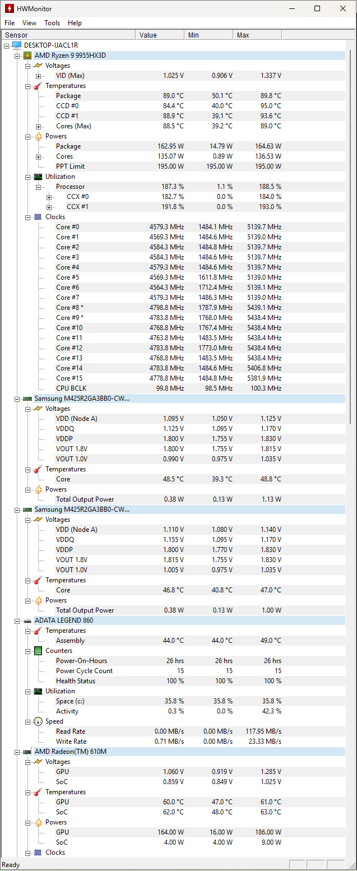Click the Speed gauge icon under ADATA LEGEND
Viewport: 357px width, 871px height.
(x=38, y=721)
